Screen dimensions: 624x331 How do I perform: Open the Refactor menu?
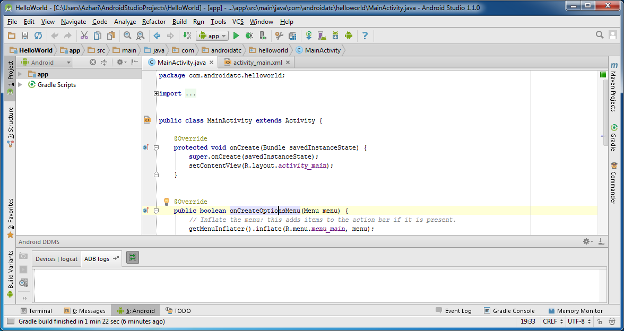pyautogui.click(x=153, y=22)
